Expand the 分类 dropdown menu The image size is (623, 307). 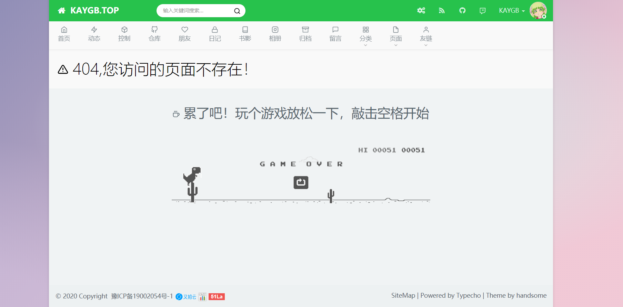pyautogui.click(x=366, y=36)
